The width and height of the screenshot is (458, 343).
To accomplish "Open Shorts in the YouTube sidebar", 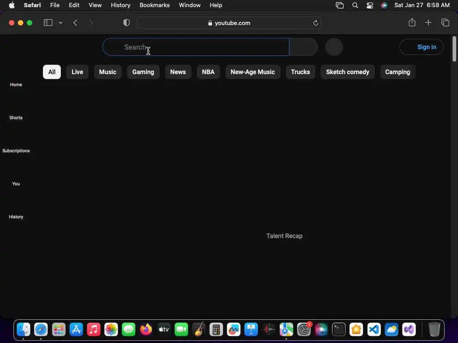I will pyautogui.click(x=16, y=117).
